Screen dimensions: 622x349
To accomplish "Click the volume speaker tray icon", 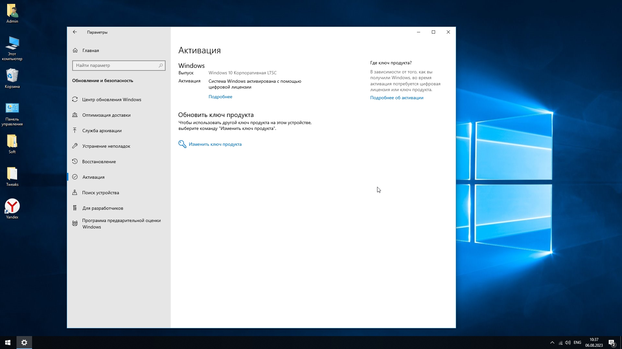I will 568,343.
